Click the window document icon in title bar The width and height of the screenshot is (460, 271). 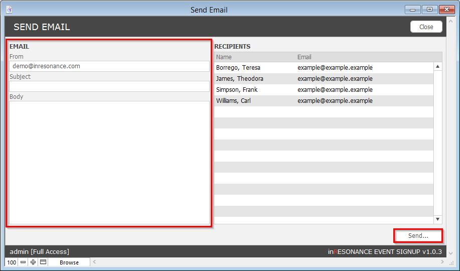tap(9, 10)
